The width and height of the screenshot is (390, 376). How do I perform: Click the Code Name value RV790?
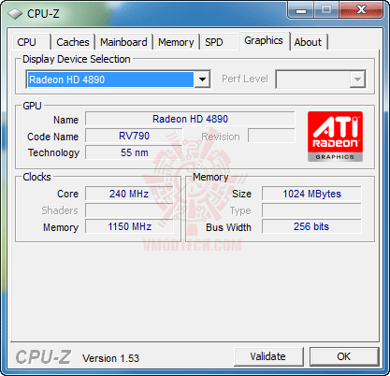(134, 136)
